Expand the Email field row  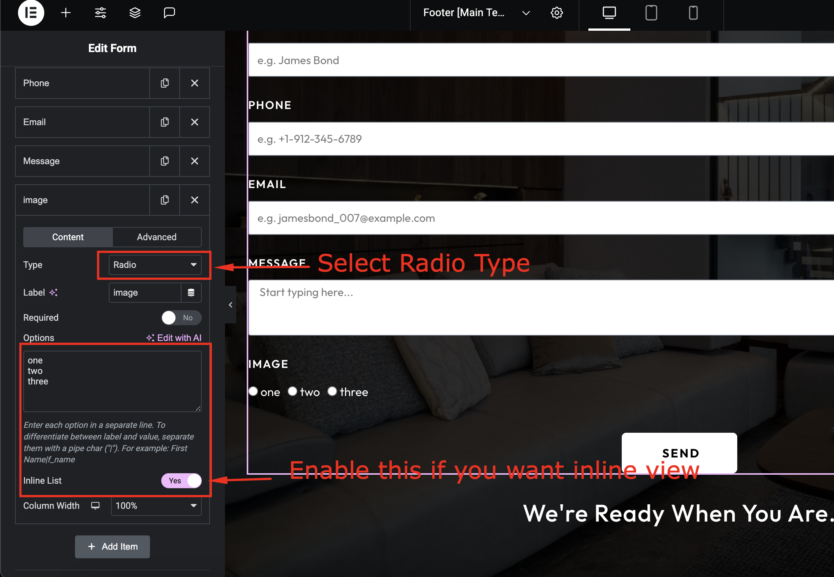click(82, 122)
